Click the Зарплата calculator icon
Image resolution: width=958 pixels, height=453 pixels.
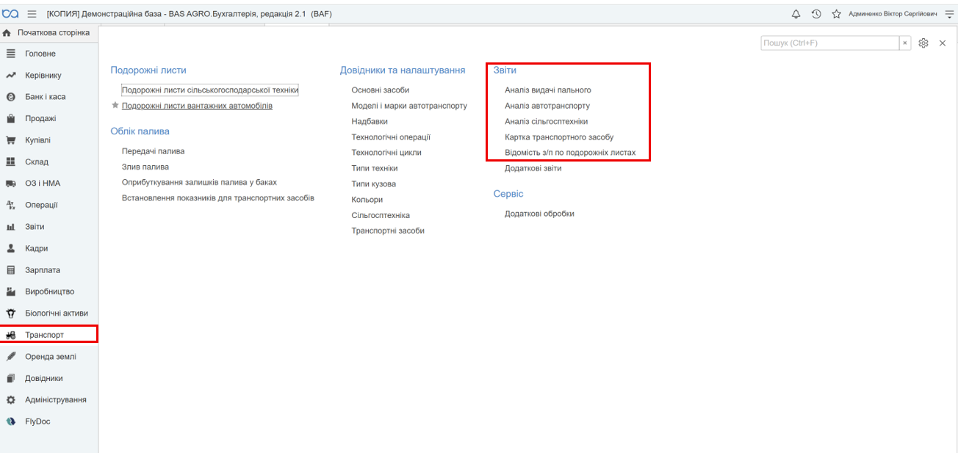pos(11,270)
